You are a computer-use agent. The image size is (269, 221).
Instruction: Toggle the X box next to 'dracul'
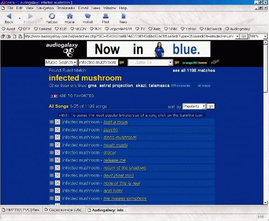tap(58, 152)
